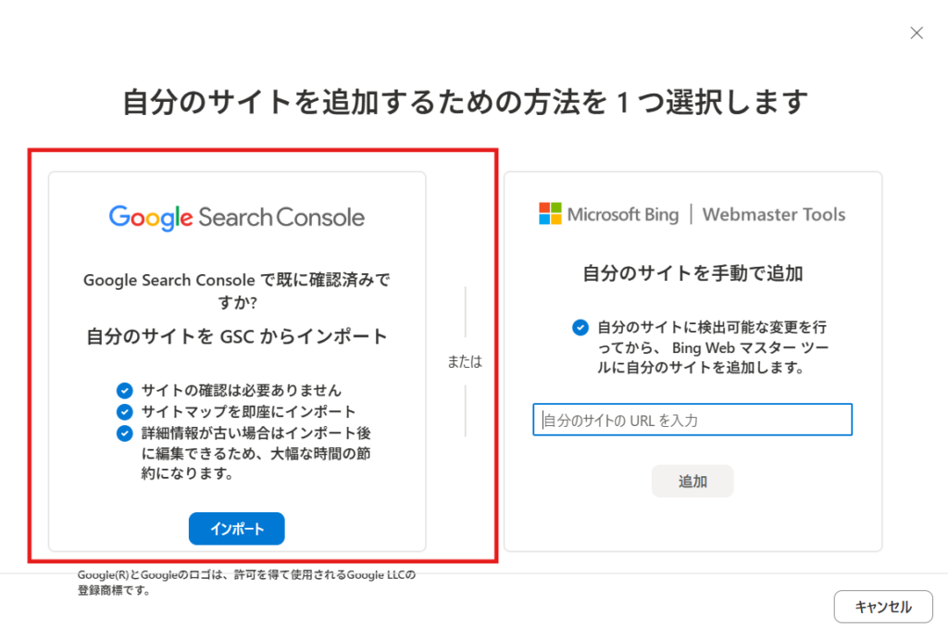The height and width of the screenshot is (628, 948).
Task: Focus the 自分のサイトの URL を入力 field
Action: (x=692, y=420)
